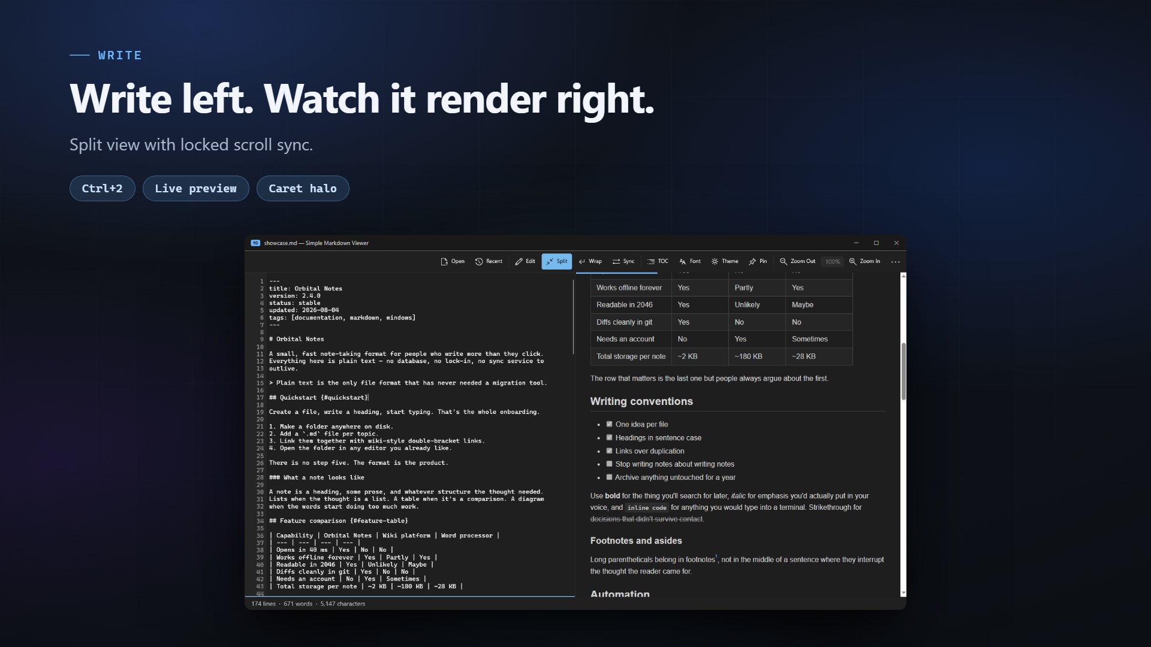Click the Live preview chip

coord(195,188)
